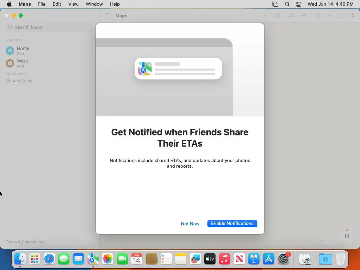This screenshot has height=270, width=360.
Task: Open the View menu
Action: click(x=73, y=4)
